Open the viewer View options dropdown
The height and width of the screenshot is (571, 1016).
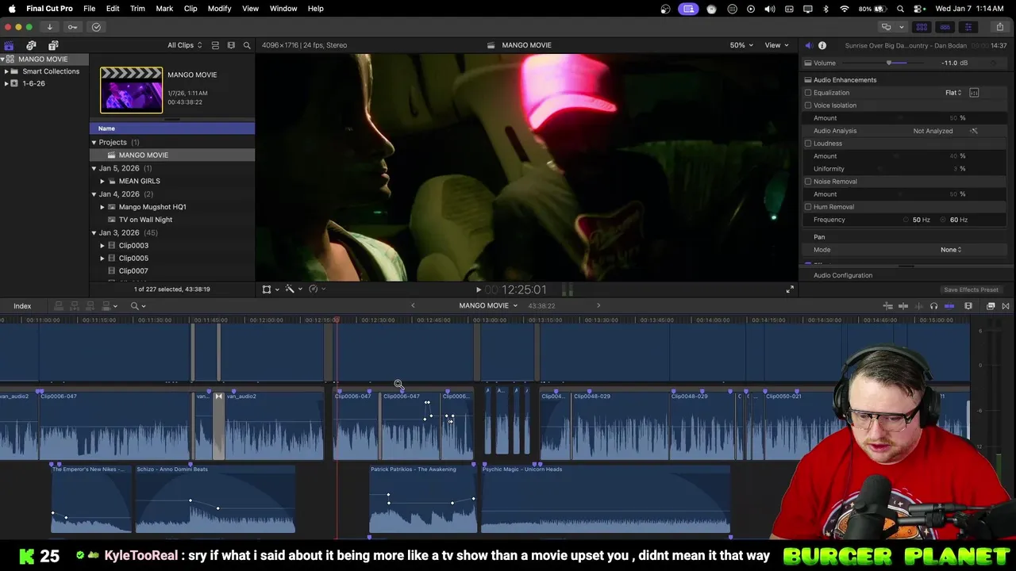pos(776,45)
